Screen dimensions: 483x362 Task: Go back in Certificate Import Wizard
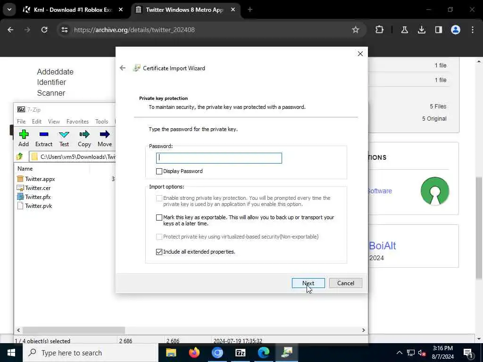123,68
